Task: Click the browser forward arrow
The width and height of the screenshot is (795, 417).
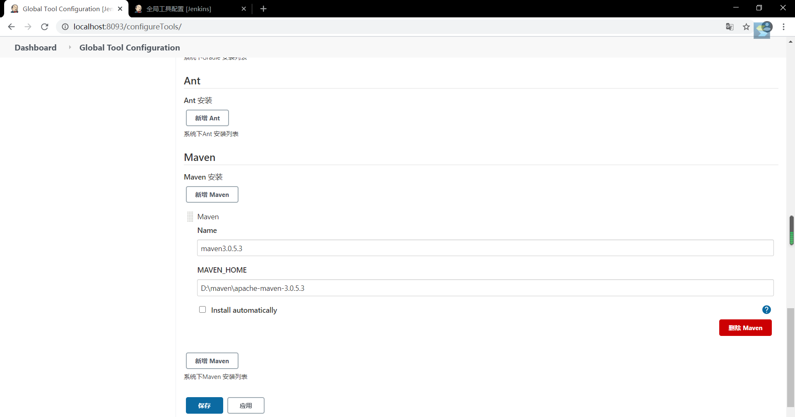Action: click(x=28, y=26)
